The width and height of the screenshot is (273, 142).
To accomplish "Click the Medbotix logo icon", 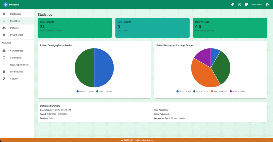I will point(6,5).
